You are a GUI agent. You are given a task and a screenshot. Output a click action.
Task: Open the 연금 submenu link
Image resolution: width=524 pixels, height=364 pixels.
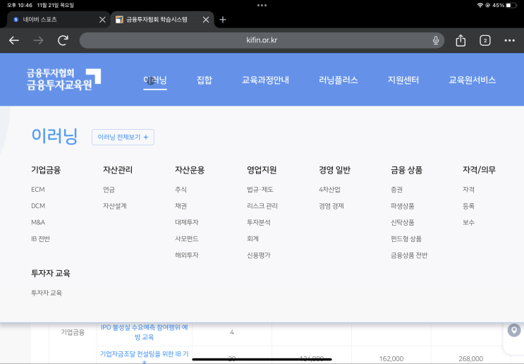click(109, 190)
